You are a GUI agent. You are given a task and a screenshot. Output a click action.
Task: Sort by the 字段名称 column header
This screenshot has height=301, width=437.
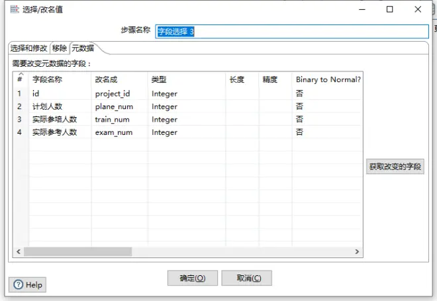tap(60, 79)
